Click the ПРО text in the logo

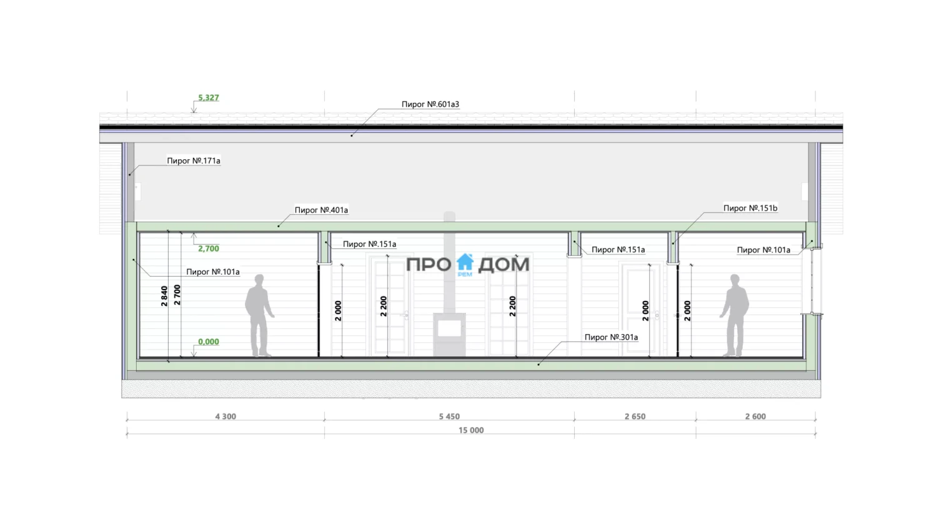point(429,265)
